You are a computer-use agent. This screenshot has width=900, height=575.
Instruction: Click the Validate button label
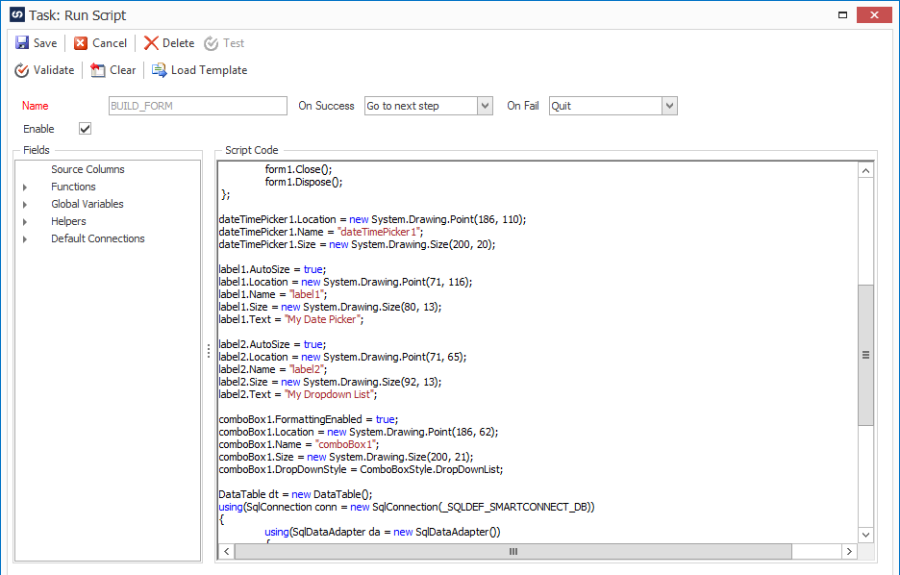(54, 70)
